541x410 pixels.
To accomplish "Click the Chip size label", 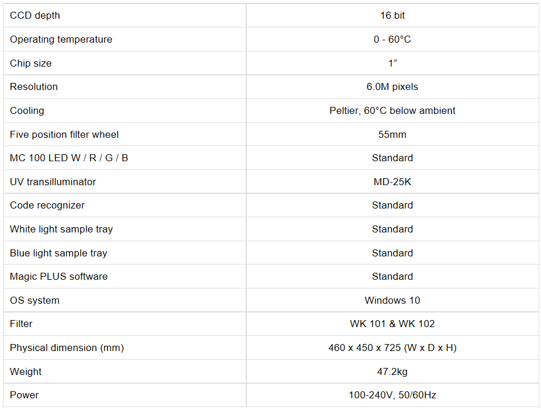I will pyautogui.click(x=30, y=63).
